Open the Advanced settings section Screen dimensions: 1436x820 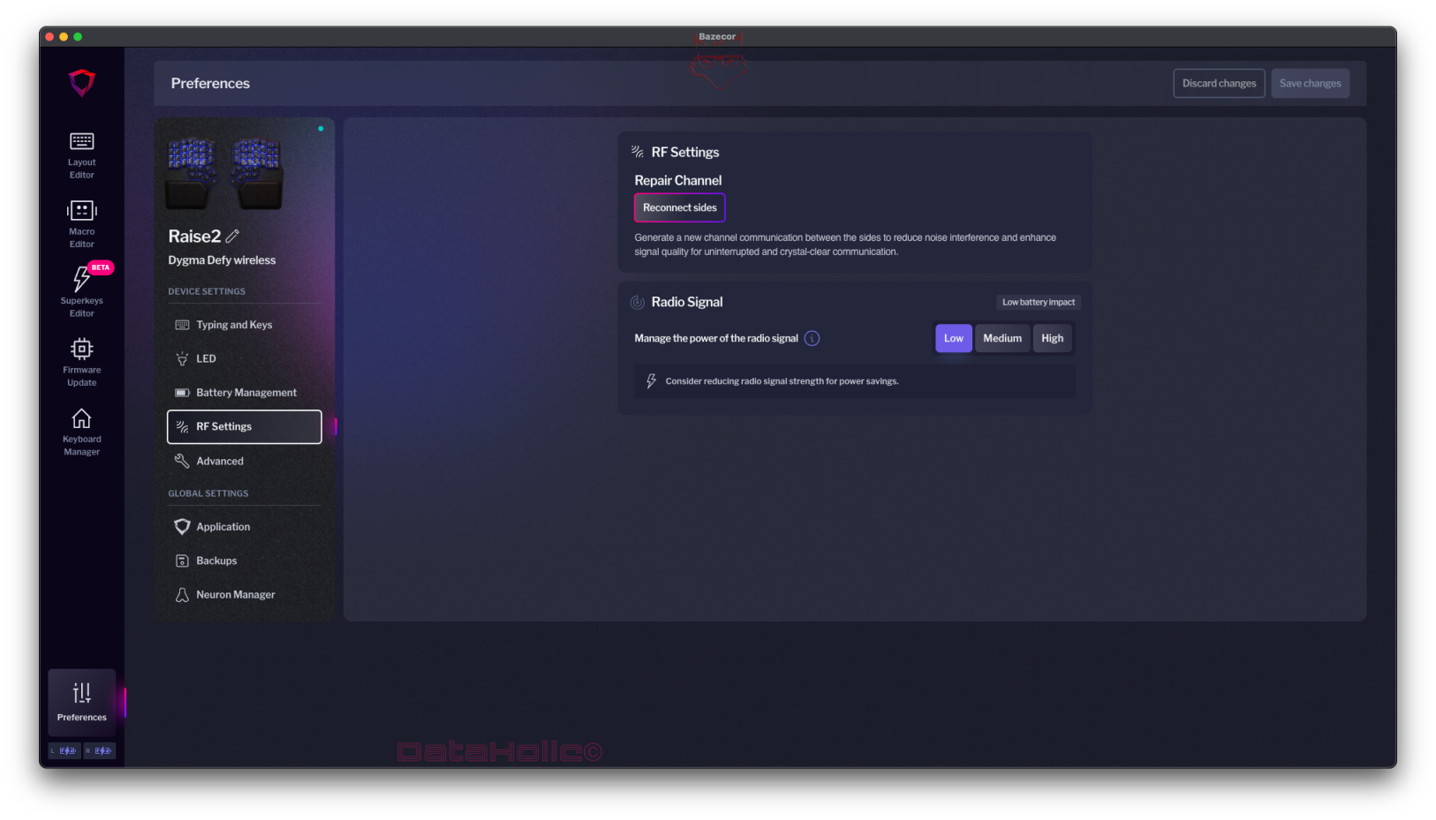click(x=219, y=461)
